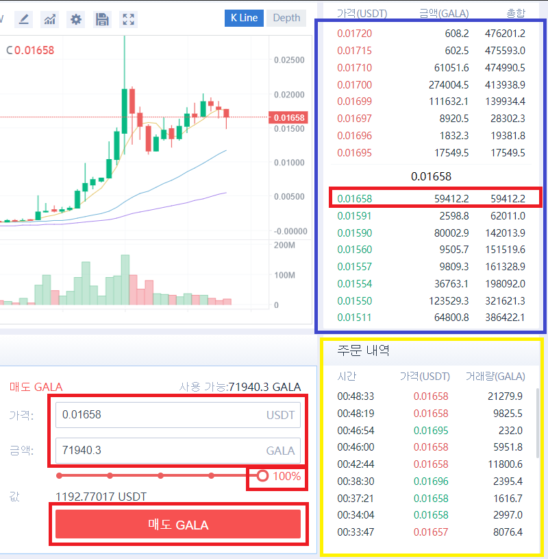The height and width of the screenshot is (559, 548).
Task: Click trade row at 00:37:21
Action: tap(430, 499)
